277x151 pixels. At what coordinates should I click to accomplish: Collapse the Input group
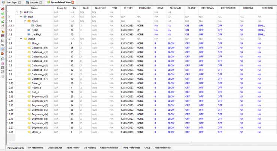click(21, 17)
